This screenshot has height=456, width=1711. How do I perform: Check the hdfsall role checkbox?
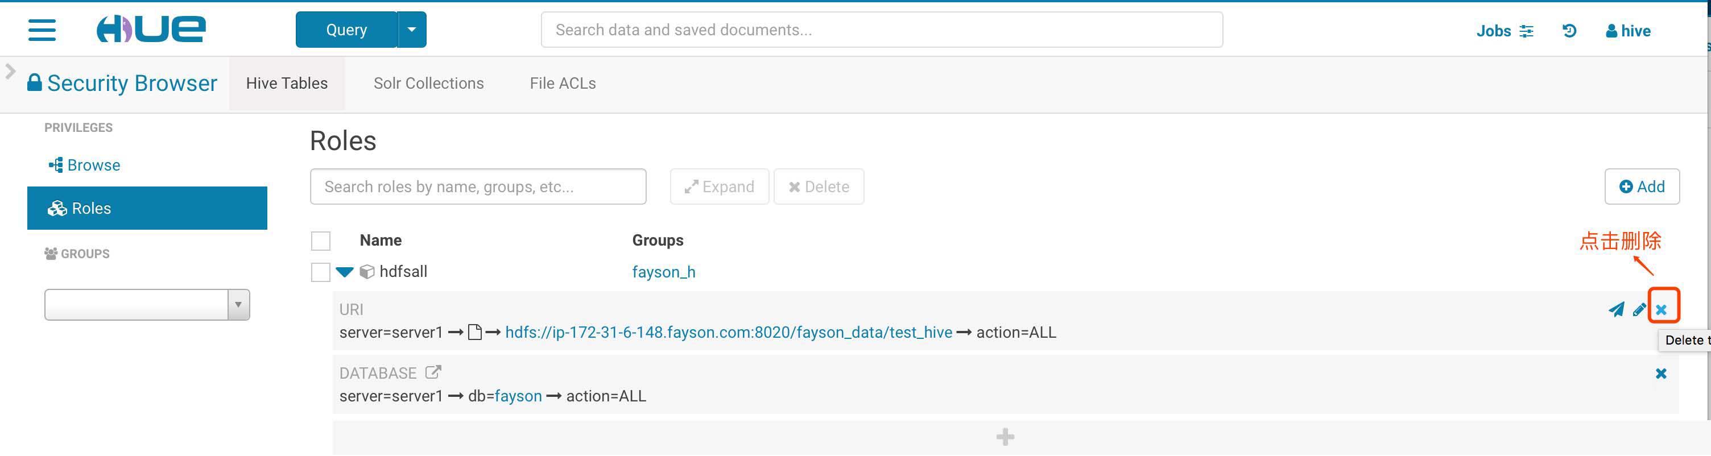tap(321, 272)
